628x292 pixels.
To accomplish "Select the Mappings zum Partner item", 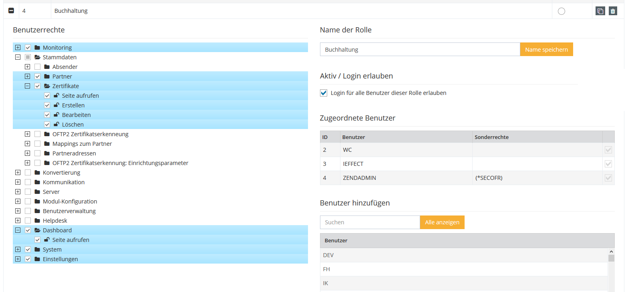I will (82, 144).
